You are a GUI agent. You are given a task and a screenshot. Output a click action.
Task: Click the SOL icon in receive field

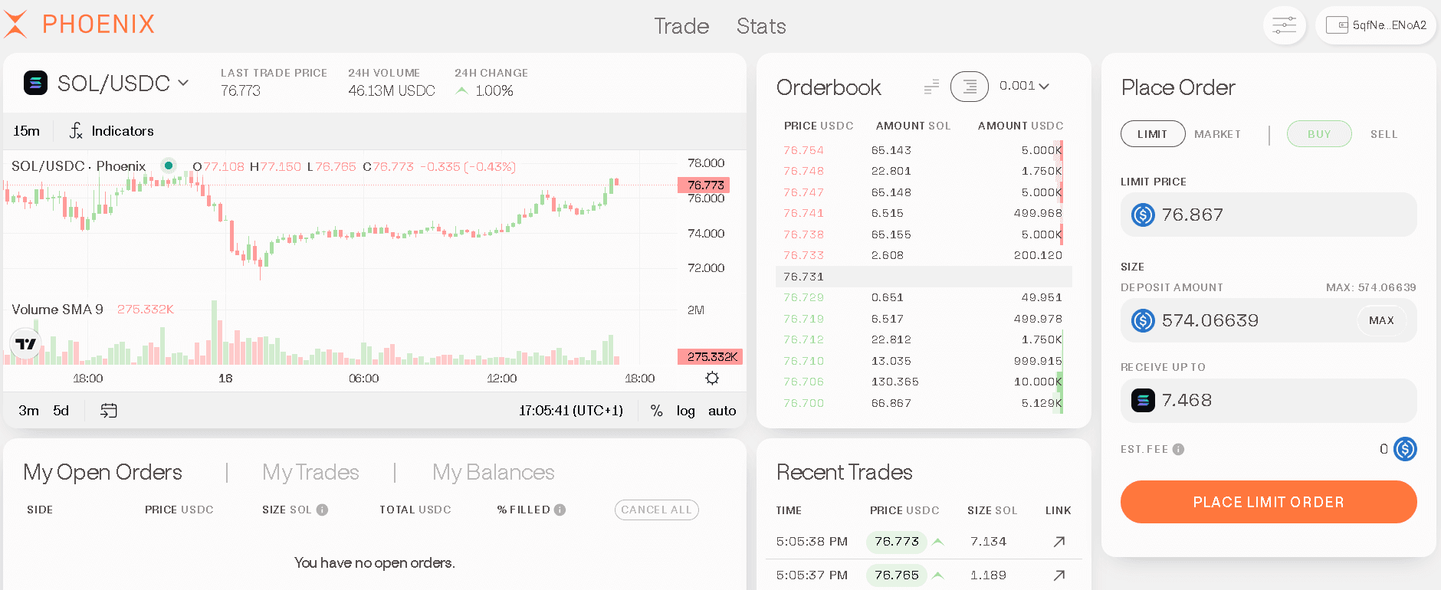click(x=1143, y=400)
